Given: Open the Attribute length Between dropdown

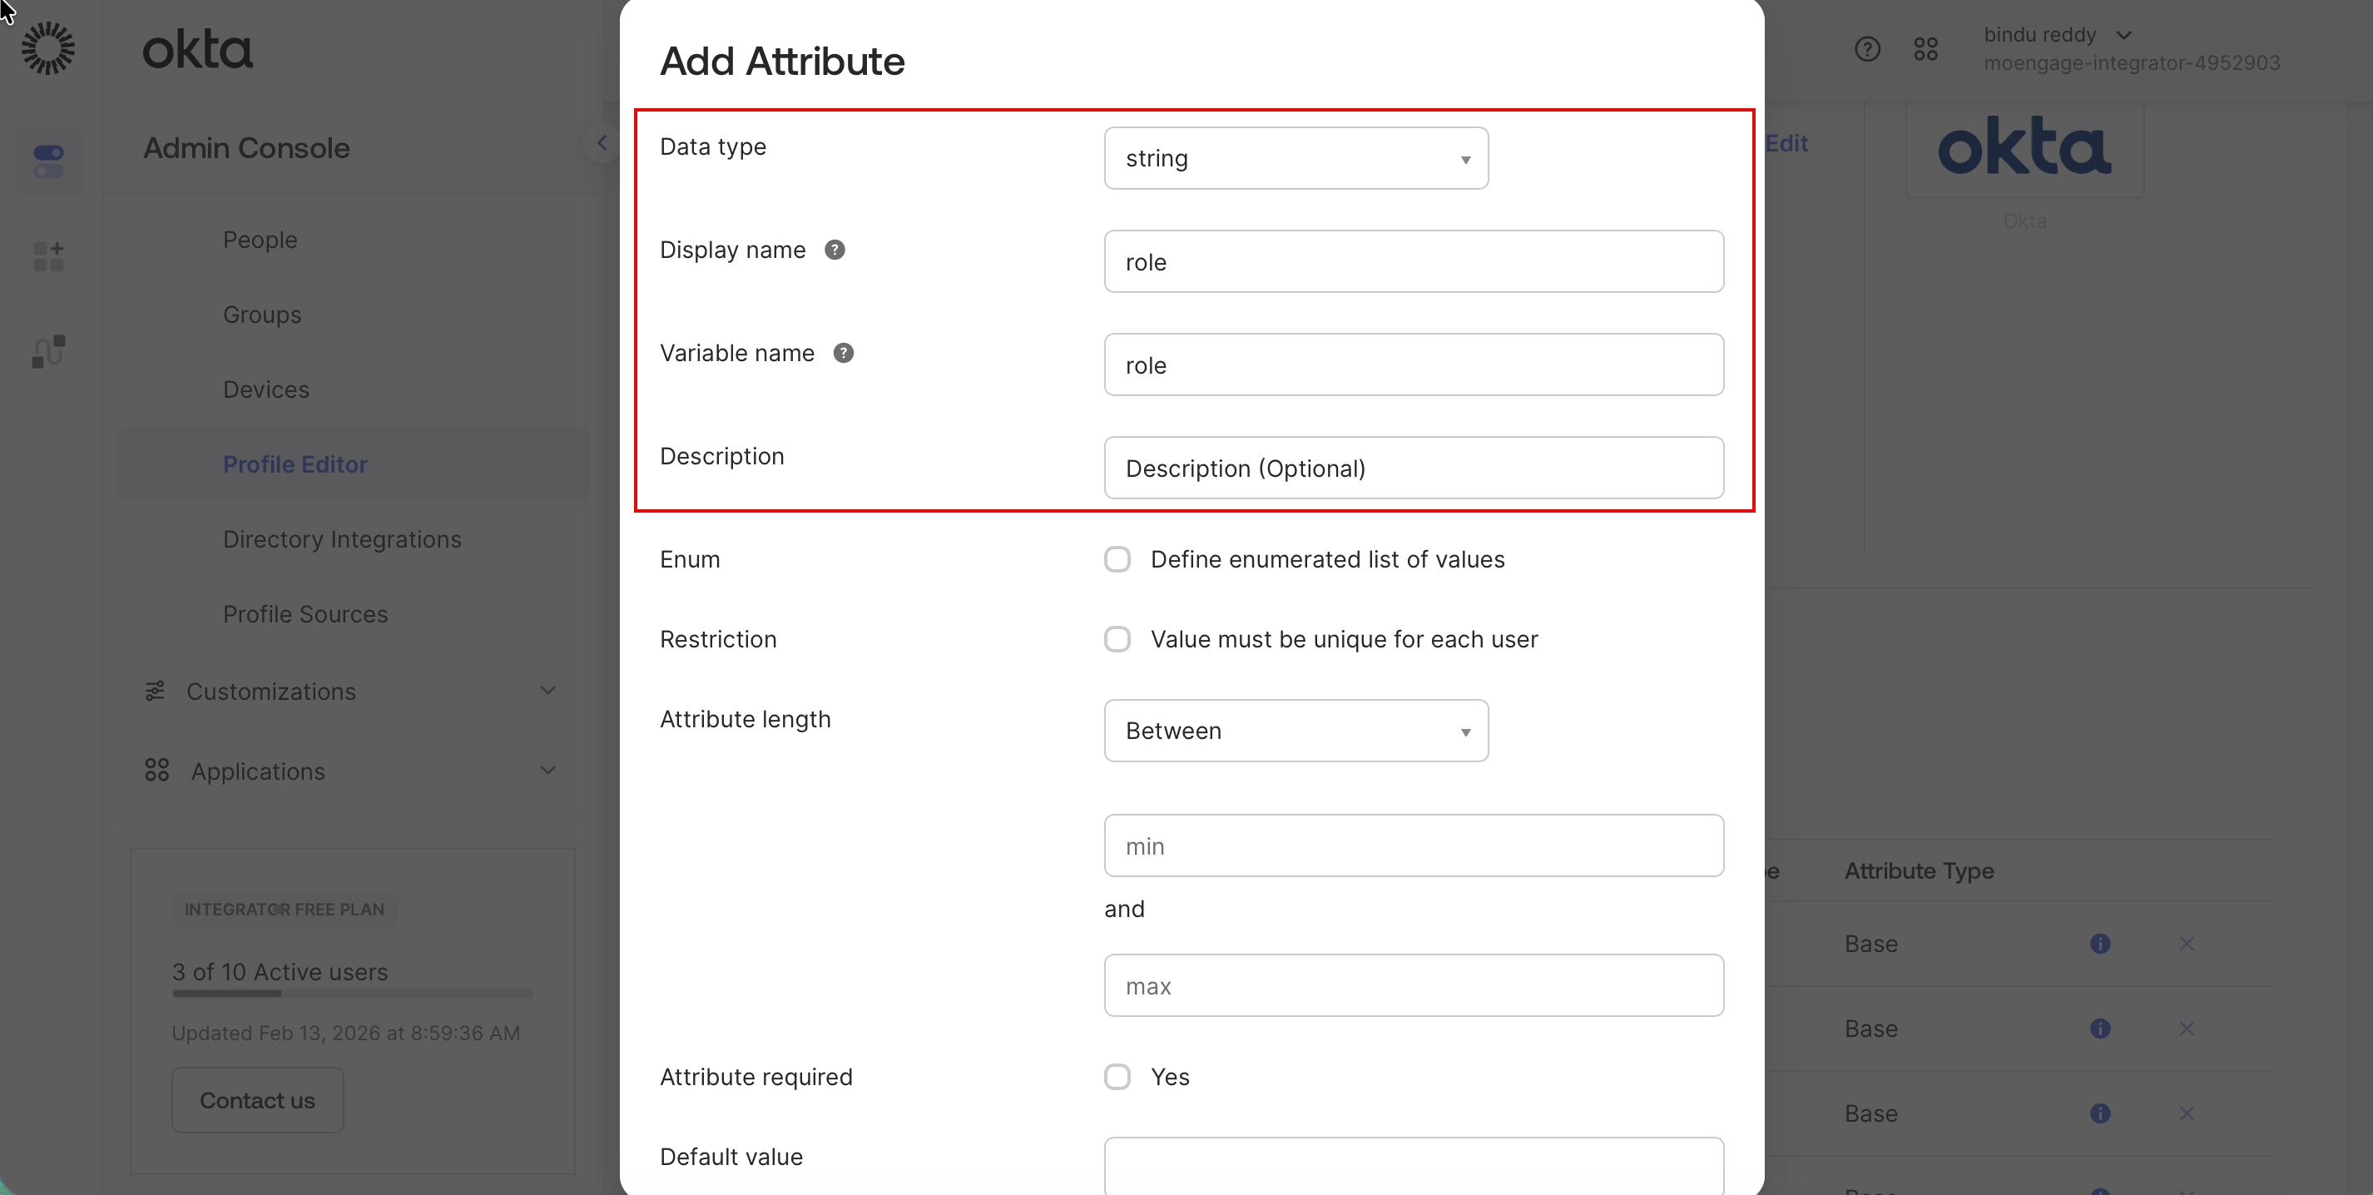Looking at the screenshot, I should (x=1295, y=731).
